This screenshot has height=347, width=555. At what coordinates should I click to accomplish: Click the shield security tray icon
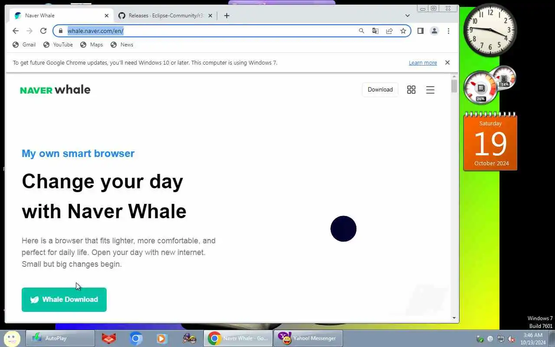coord(480,339)
